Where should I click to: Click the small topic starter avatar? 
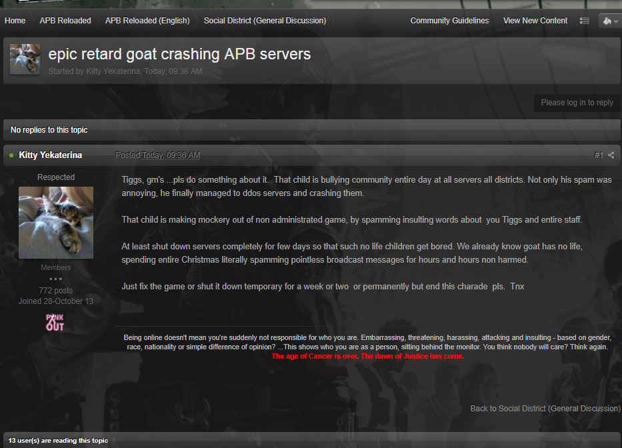point(25,59)
